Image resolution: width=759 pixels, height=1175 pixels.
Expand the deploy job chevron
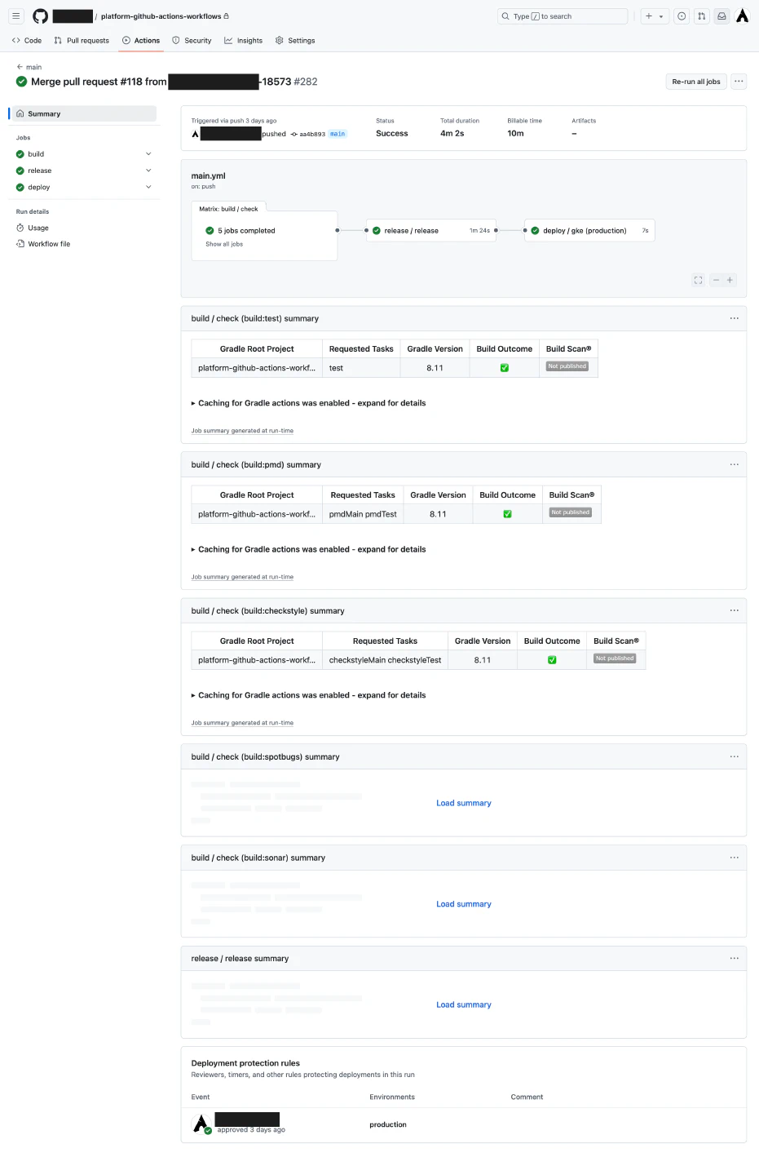pyautogui.click(x=148, y=188)
